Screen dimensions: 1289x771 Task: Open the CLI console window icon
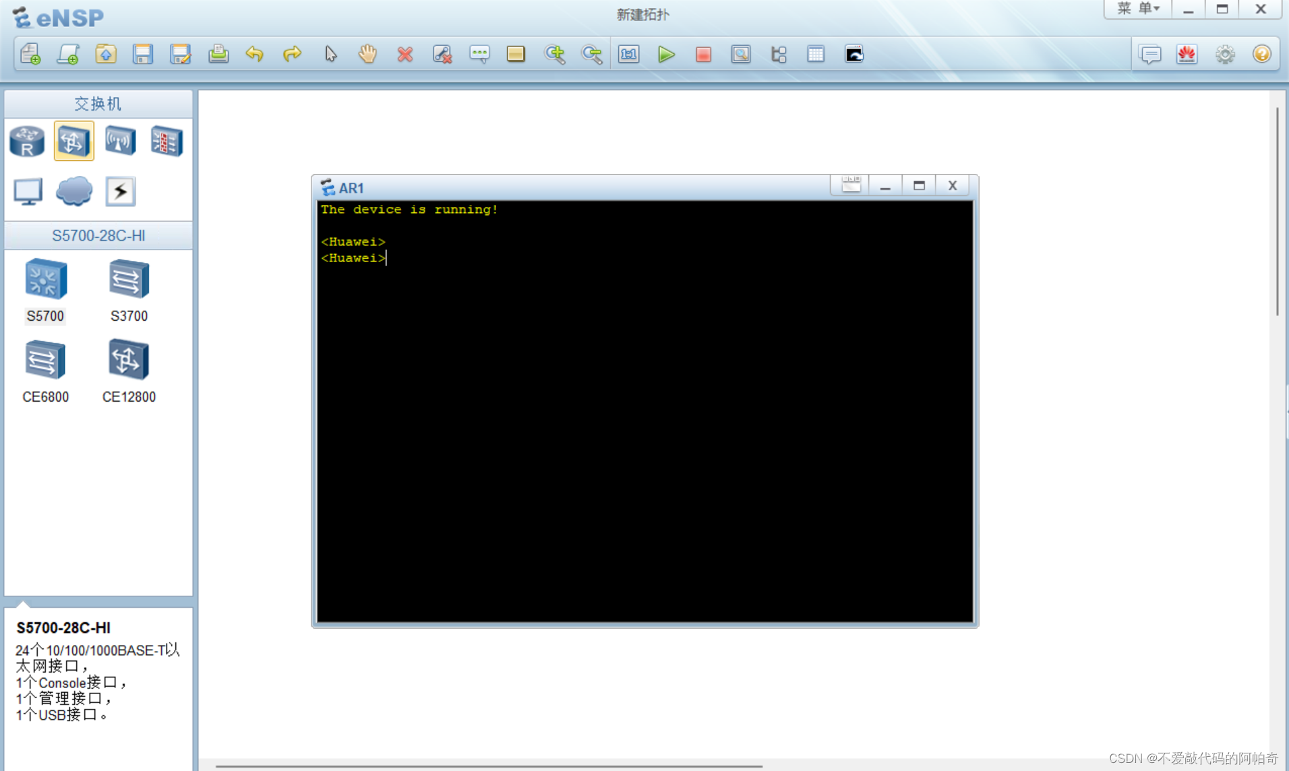pyautogui.click(x=854, y=54)
